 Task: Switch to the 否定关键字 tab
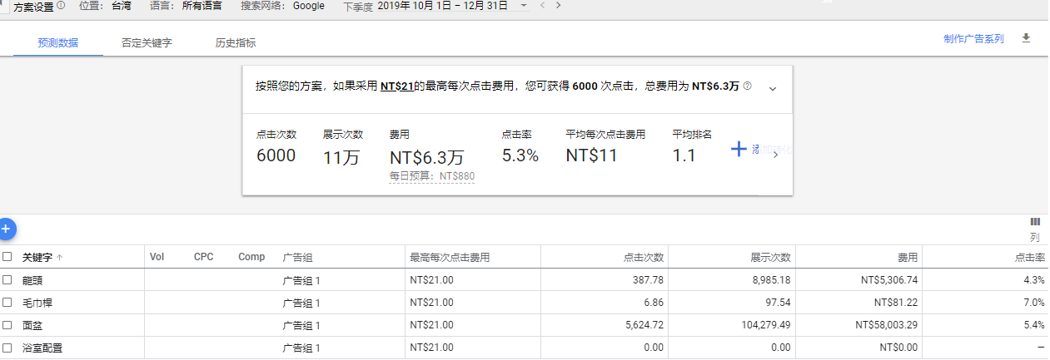[x=147, y=42]
